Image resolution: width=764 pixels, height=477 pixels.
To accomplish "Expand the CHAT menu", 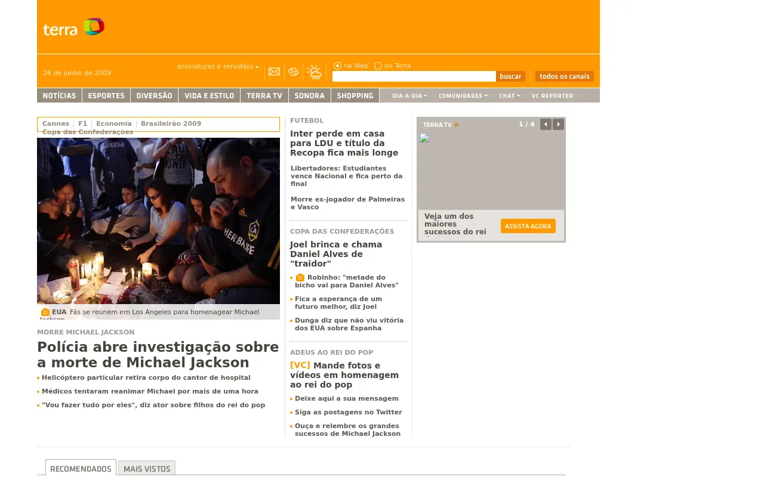I will point(509,96).
